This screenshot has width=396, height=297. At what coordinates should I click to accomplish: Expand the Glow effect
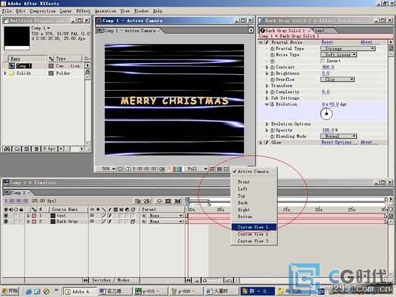[261, 143]
